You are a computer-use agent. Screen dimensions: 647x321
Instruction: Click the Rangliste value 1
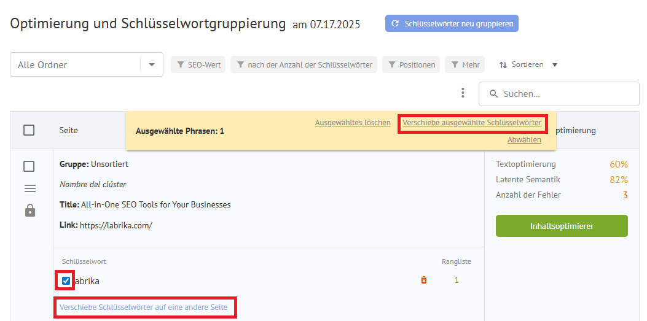[457, 280]
